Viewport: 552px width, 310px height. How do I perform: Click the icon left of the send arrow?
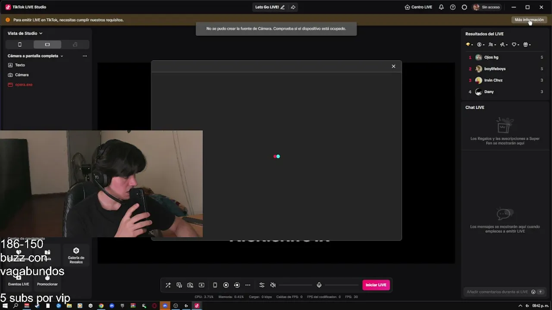coord(533,292)
